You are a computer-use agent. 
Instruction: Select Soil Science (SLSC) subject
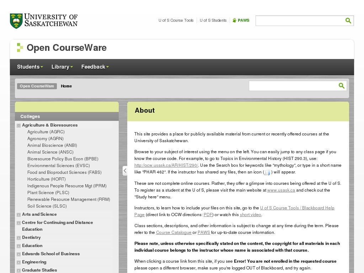[x=47, y=206]
